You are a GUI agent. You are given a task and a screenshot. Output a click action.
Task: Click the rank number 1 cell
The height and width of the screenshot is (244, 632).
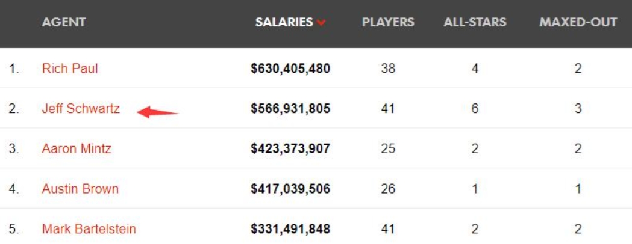pyautogui.click(x=14, y=69)
